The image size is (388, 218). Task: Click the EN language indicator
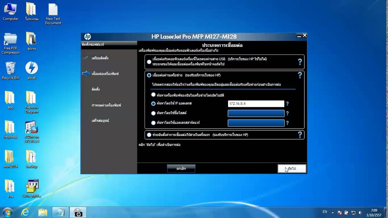(325, 212)
